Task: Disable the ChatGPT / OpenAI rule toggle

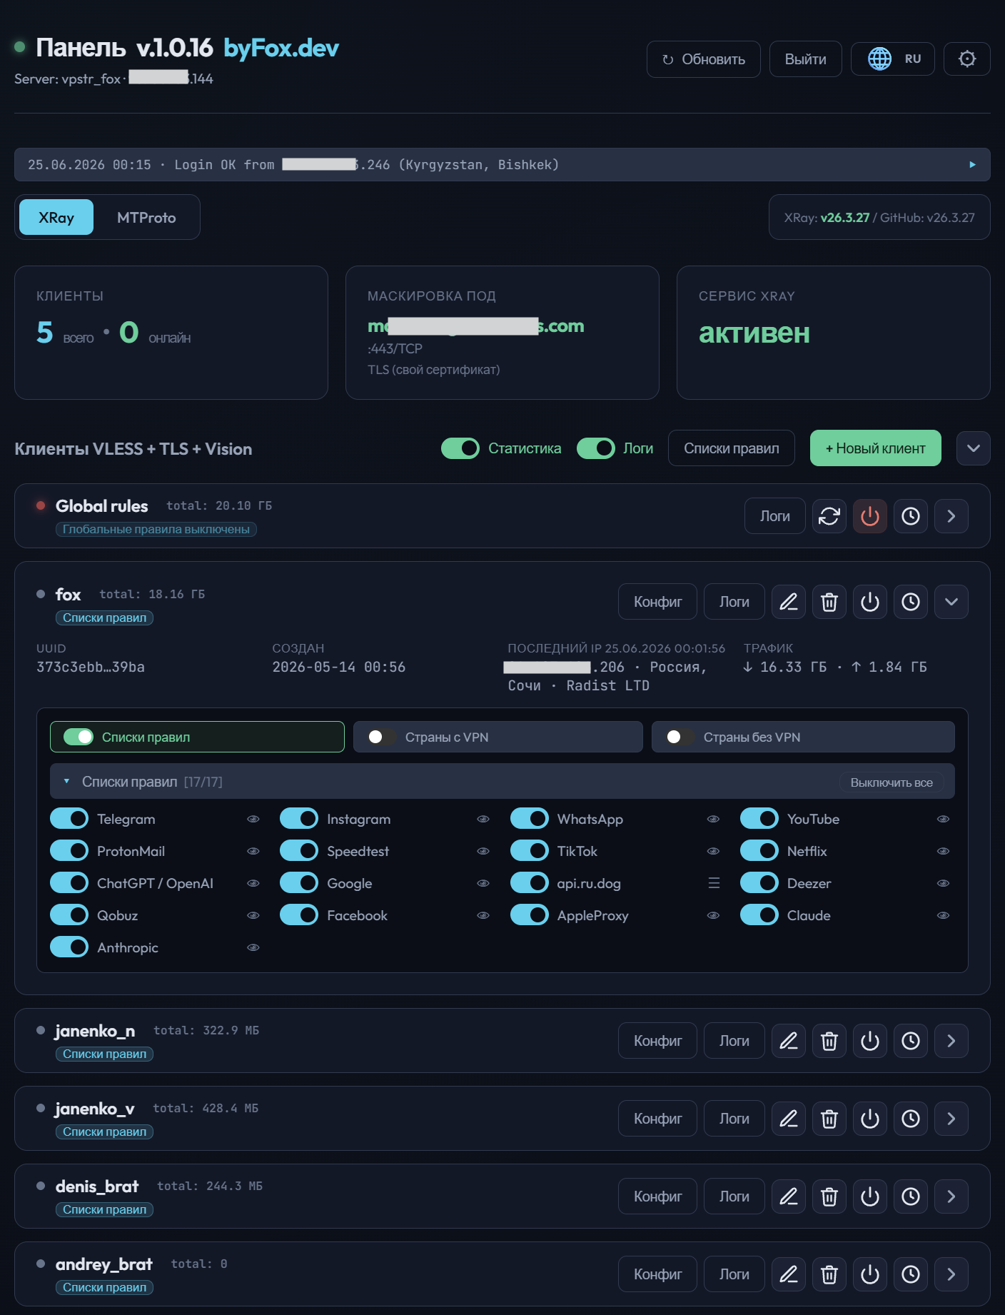Action: [69, 883]
